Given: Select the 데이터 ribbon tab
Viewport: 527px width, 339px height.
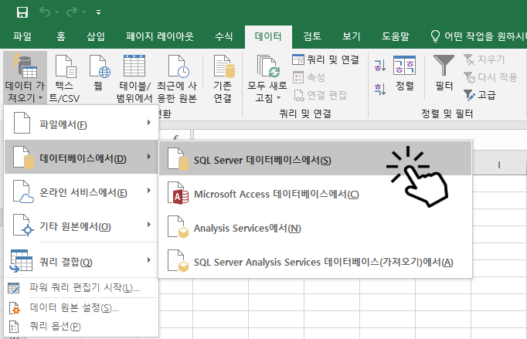Looking at the screenshot, I should point(268,36).
